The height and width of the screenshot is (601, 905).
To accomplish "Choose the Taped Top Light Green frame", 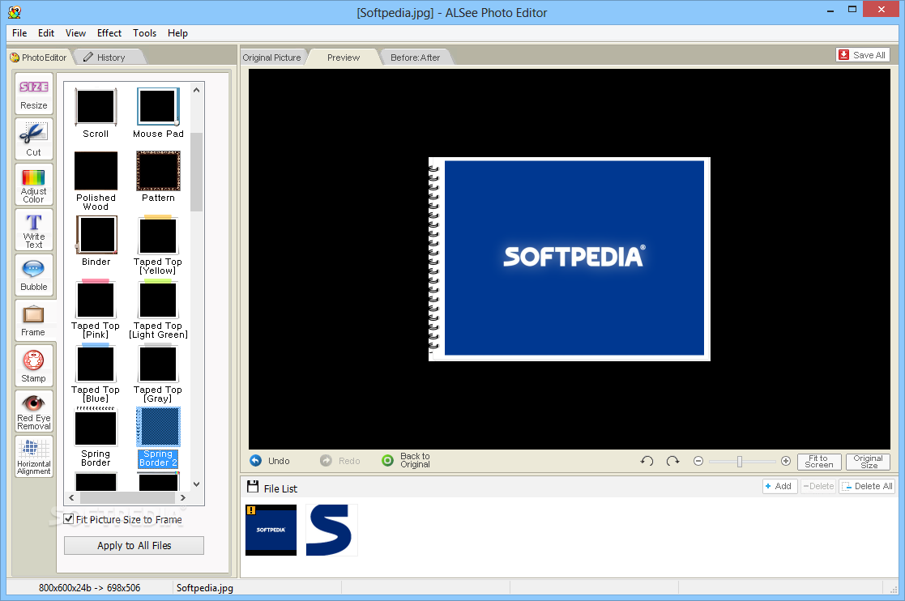I will point(158,309).
